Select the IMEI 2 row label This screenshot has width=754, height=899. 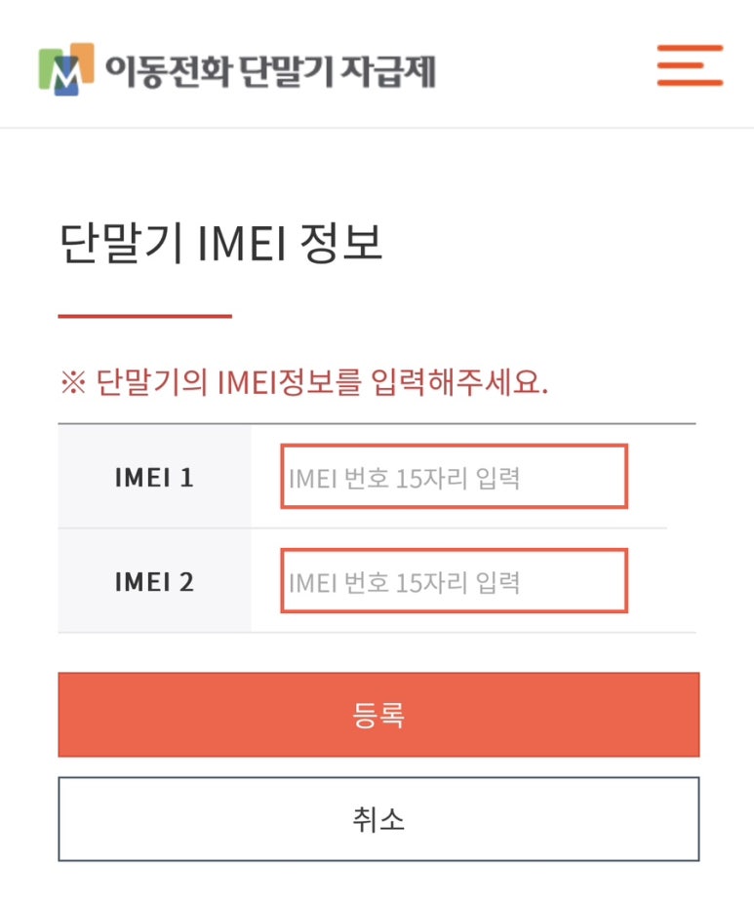click(x=154, y=582)
